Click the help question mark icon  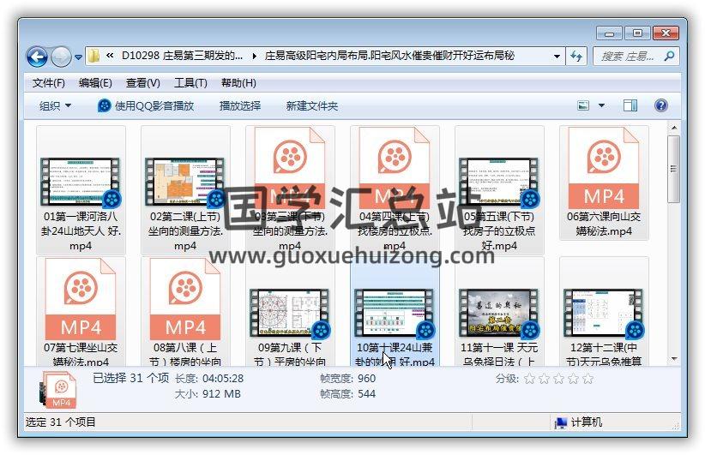coord(661,105)
